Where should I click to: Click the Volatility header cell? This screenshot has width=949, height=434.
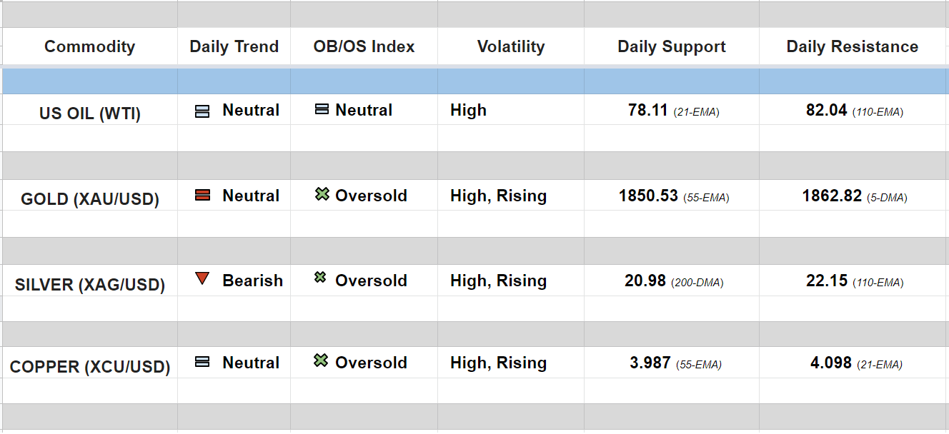510,47
